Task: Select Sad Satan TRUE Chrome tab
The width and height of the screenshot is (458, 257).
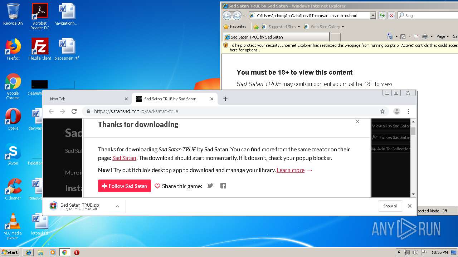Action: coord(175,99)
